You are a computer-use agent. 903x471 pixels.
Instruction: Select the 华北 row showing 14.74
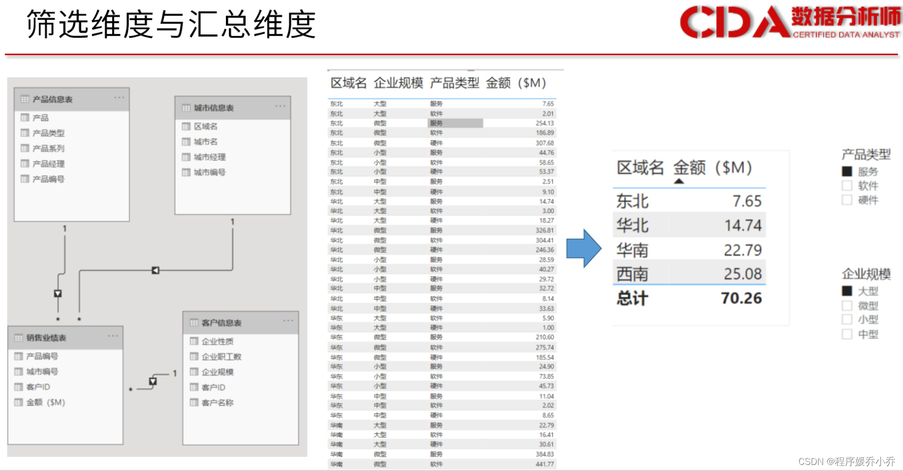click(689, 225)
